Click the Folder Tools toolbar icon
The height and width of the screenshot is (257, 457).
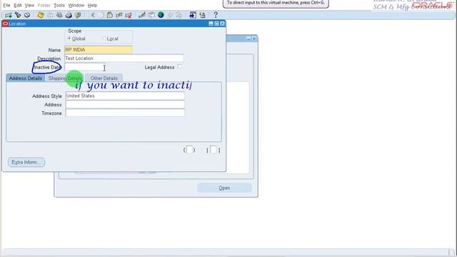click(179, 15)
